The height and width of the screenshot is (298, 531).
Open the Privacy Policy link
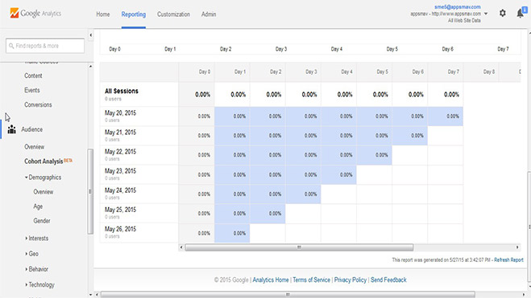click(x=351, y=280)
